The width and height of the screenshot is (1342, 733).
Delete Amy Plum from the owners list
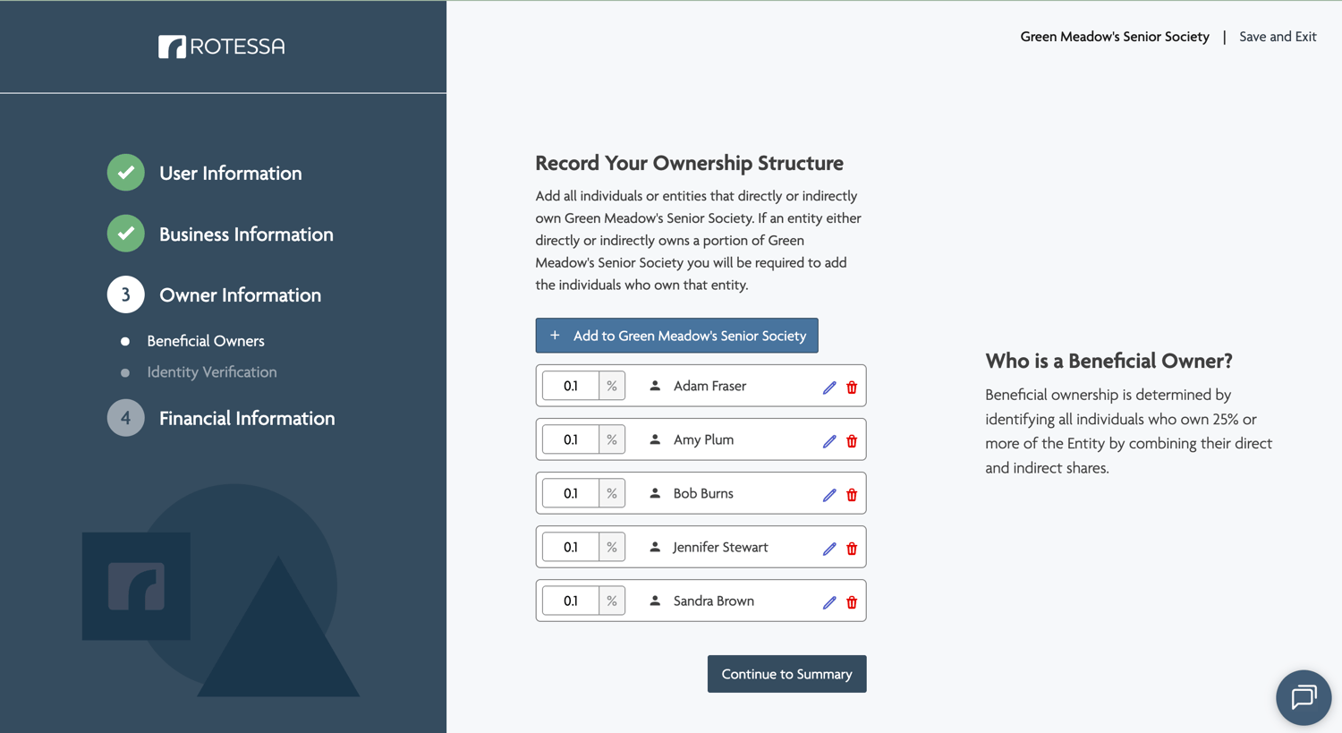[851, 440]
